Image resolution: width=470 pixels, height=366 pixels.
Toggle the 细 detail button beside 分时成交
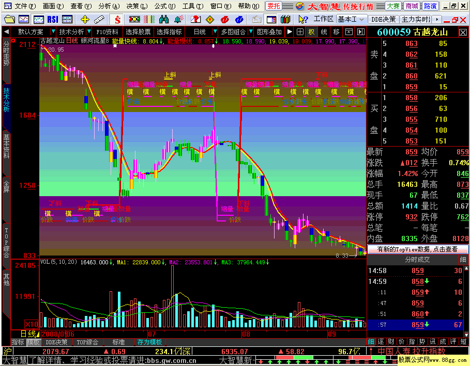(x=463, y=260)
